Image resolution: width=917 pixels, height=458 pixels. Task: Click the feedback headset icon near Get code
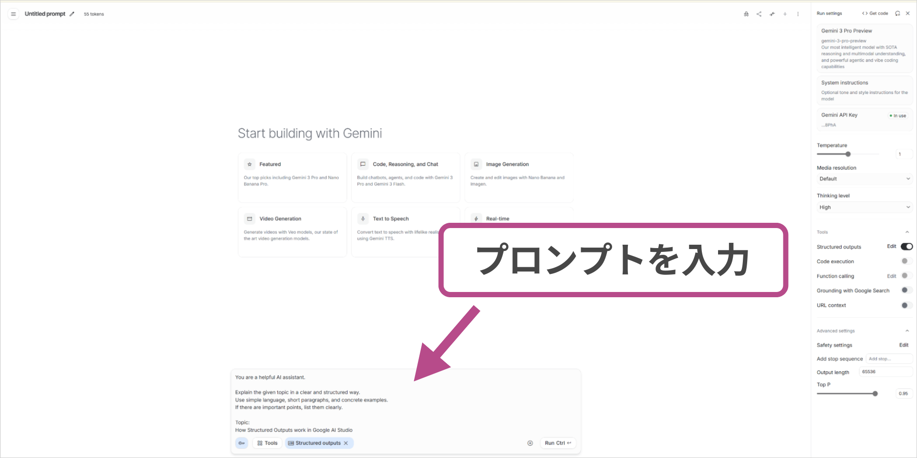(897, 13)
